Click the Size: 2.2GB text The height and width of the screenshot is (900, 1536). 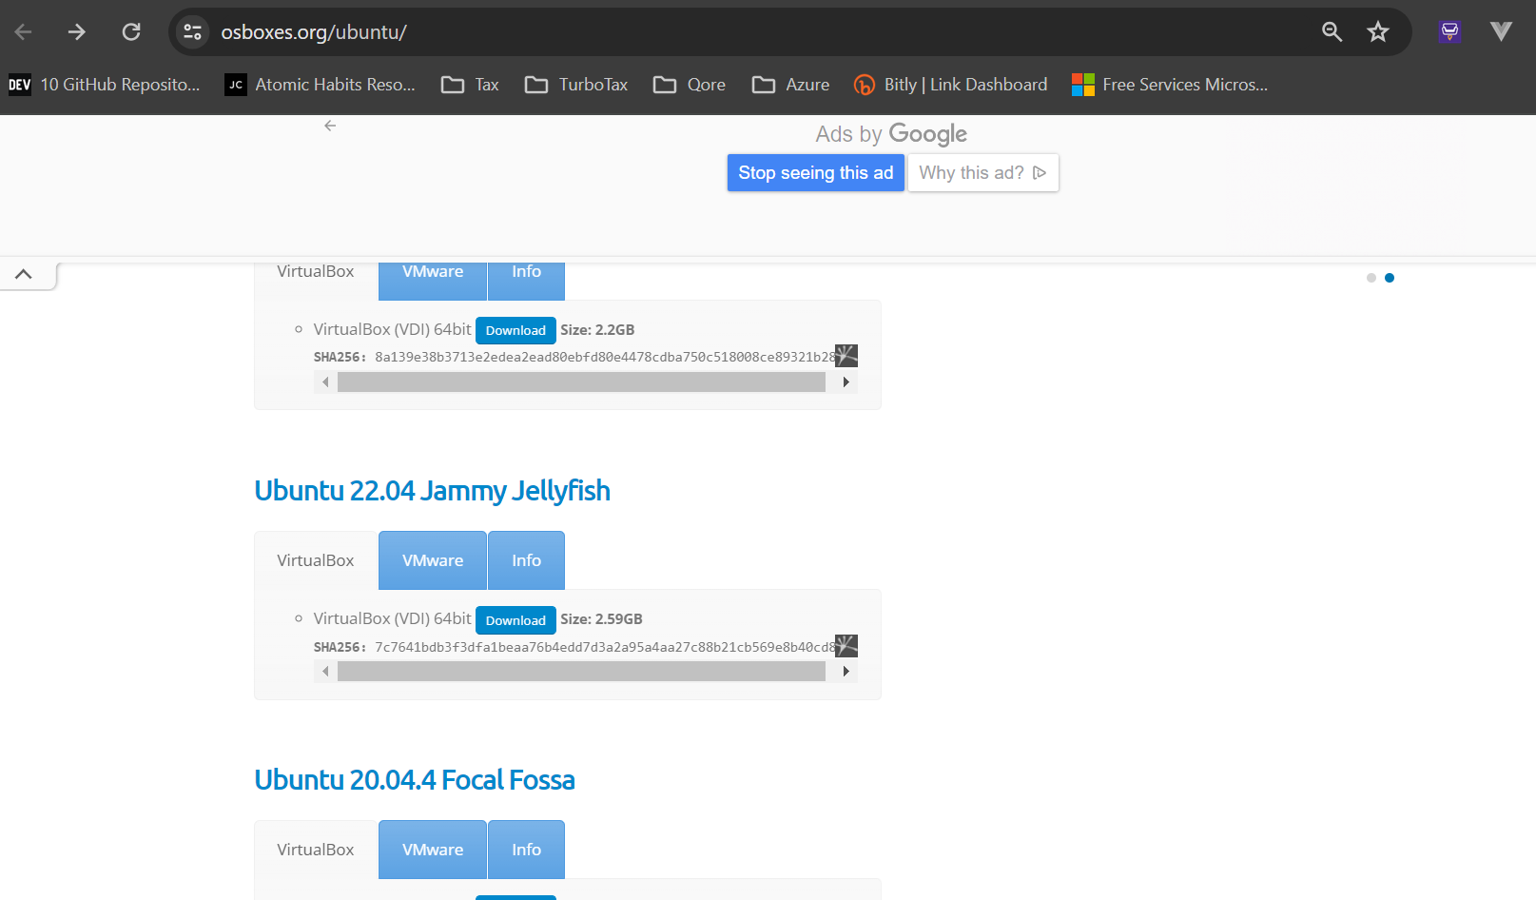597,330
